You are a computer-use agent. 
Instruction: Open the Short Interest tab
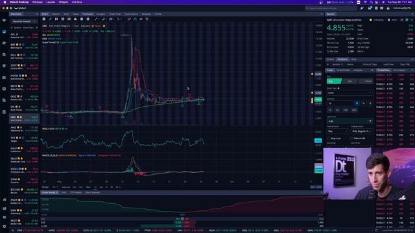(92, 193)
